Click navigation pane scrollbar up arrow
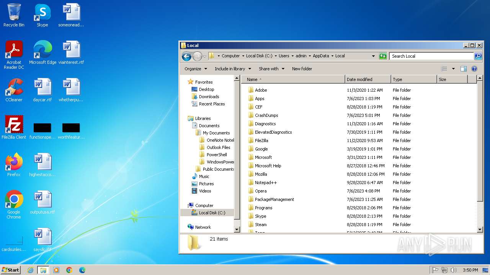The image size is (490, 275). coord(237,78)
